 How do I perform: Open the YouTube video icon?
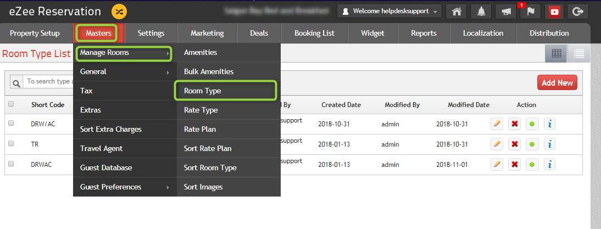tap(554, 12)
